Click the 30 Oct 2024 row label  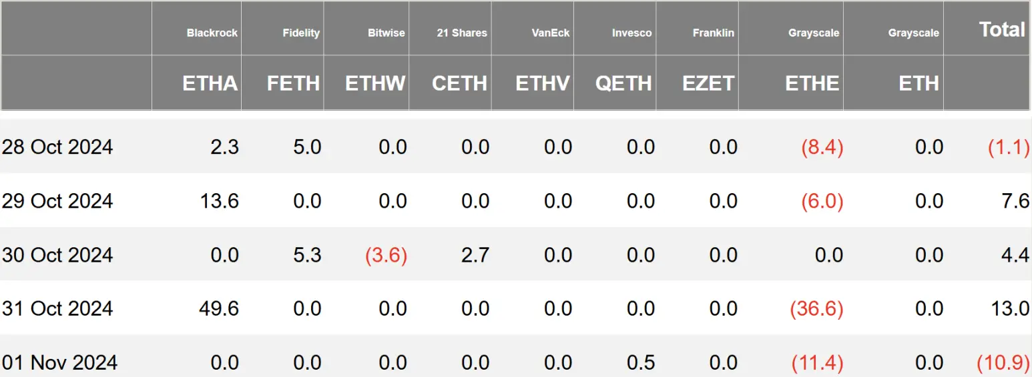click(57, 254)
